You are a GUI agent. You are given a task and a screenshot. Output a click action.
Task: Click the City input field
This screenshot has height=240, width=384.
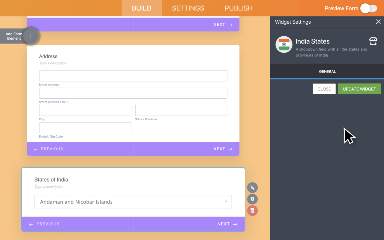pos(85,110)
